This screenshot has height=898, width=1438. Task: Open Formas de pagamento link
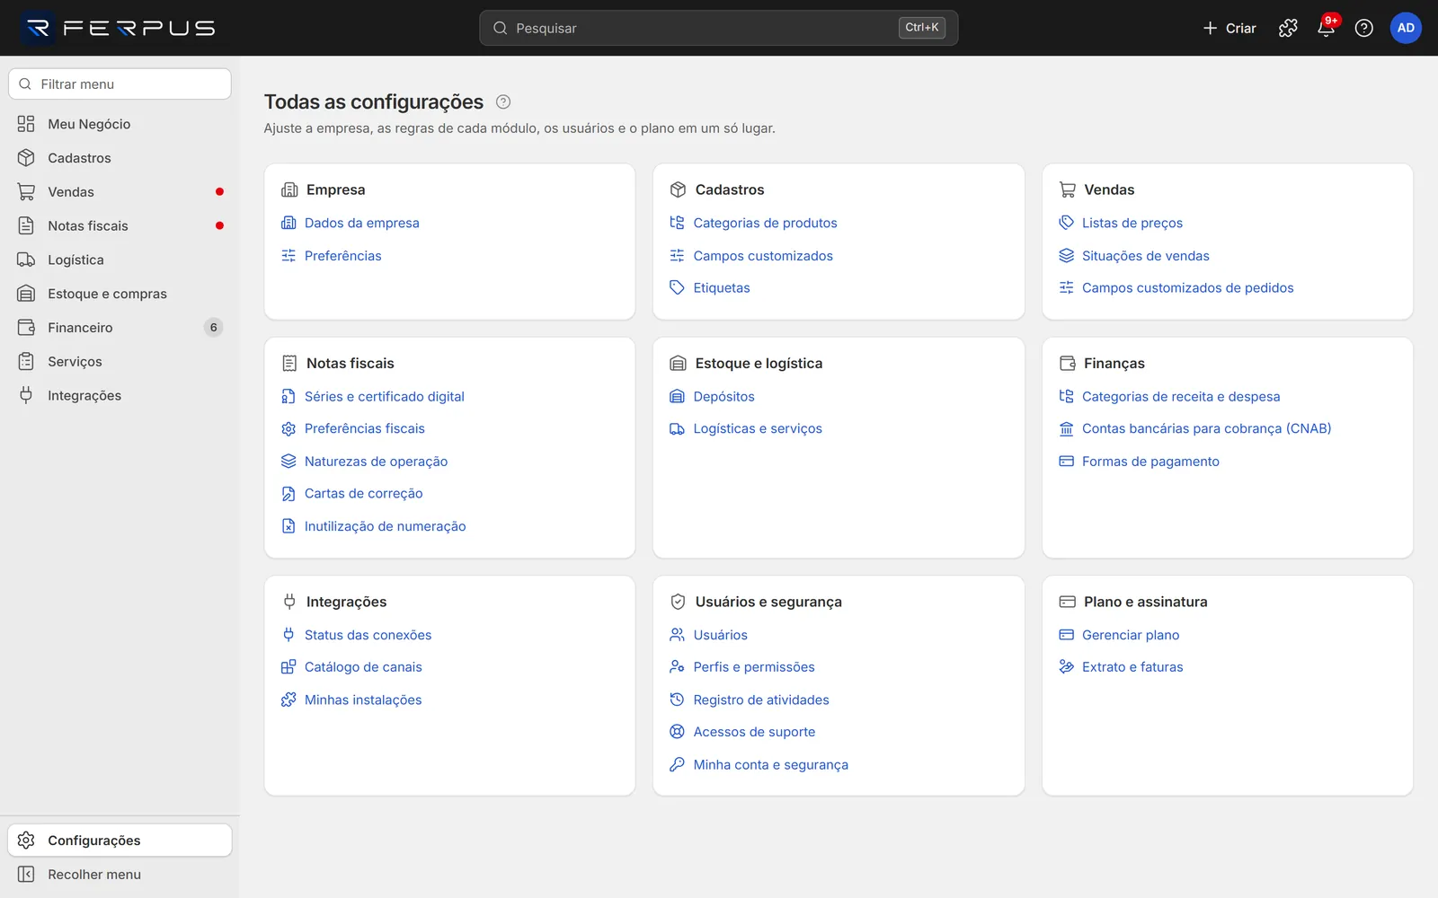1150,462
